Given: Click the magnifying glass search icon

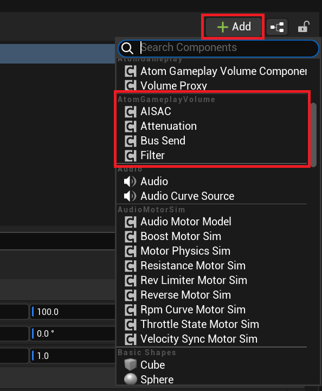Looking at the screenshot, I should tap(127, 48).
